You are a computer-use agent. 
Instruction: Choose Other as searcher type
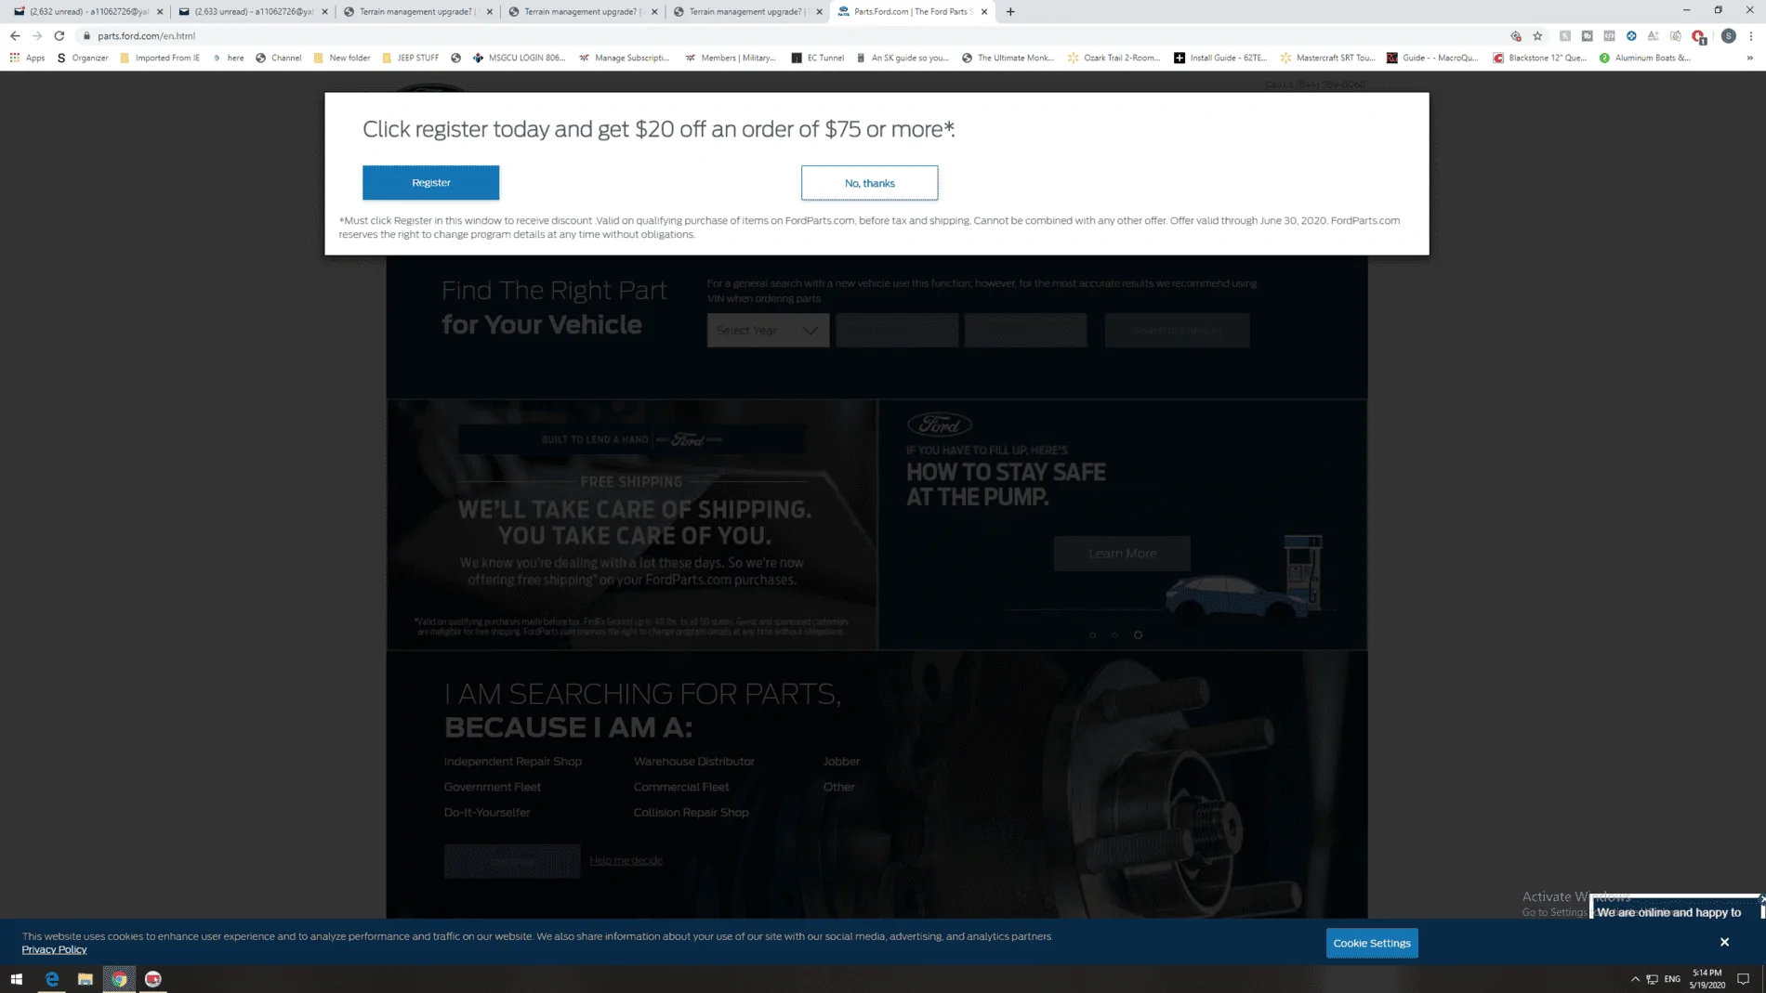(x=839, y=787)
